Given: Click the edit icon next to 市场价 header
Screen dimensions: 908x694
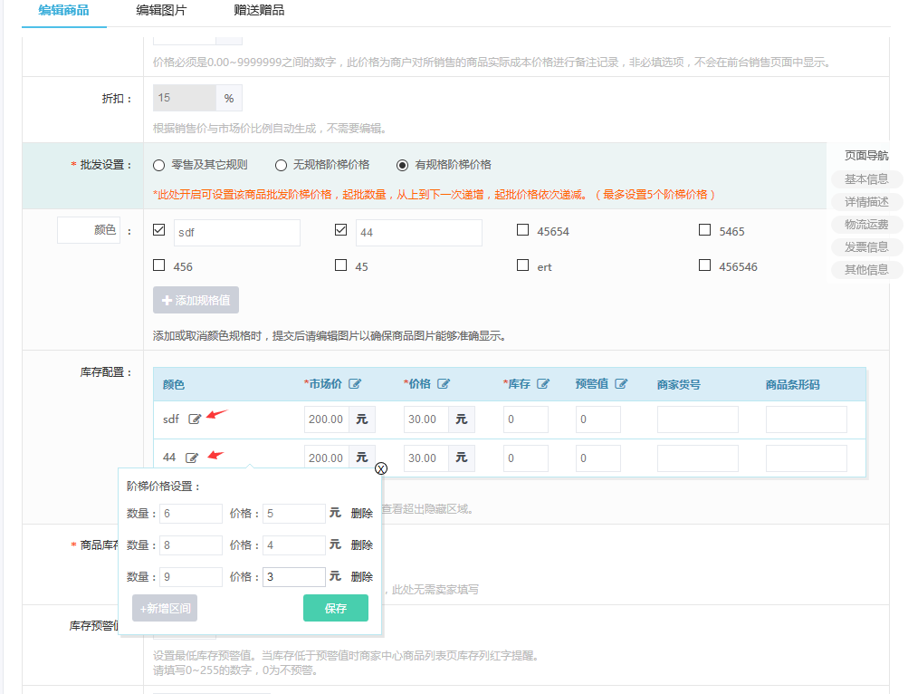Looking at the screenshot, I should (x=354, y=384).
